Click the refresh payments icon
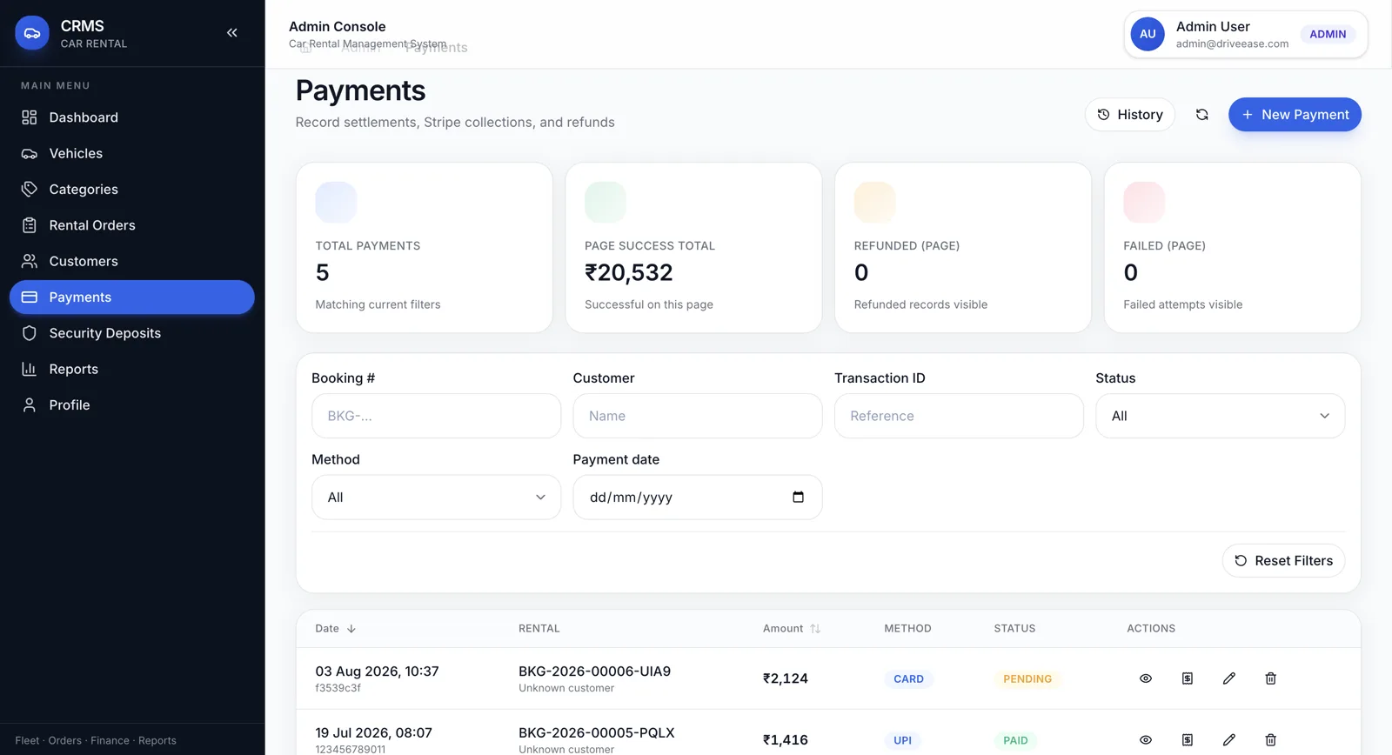Screen dimensions: 1392x755 1201,115
